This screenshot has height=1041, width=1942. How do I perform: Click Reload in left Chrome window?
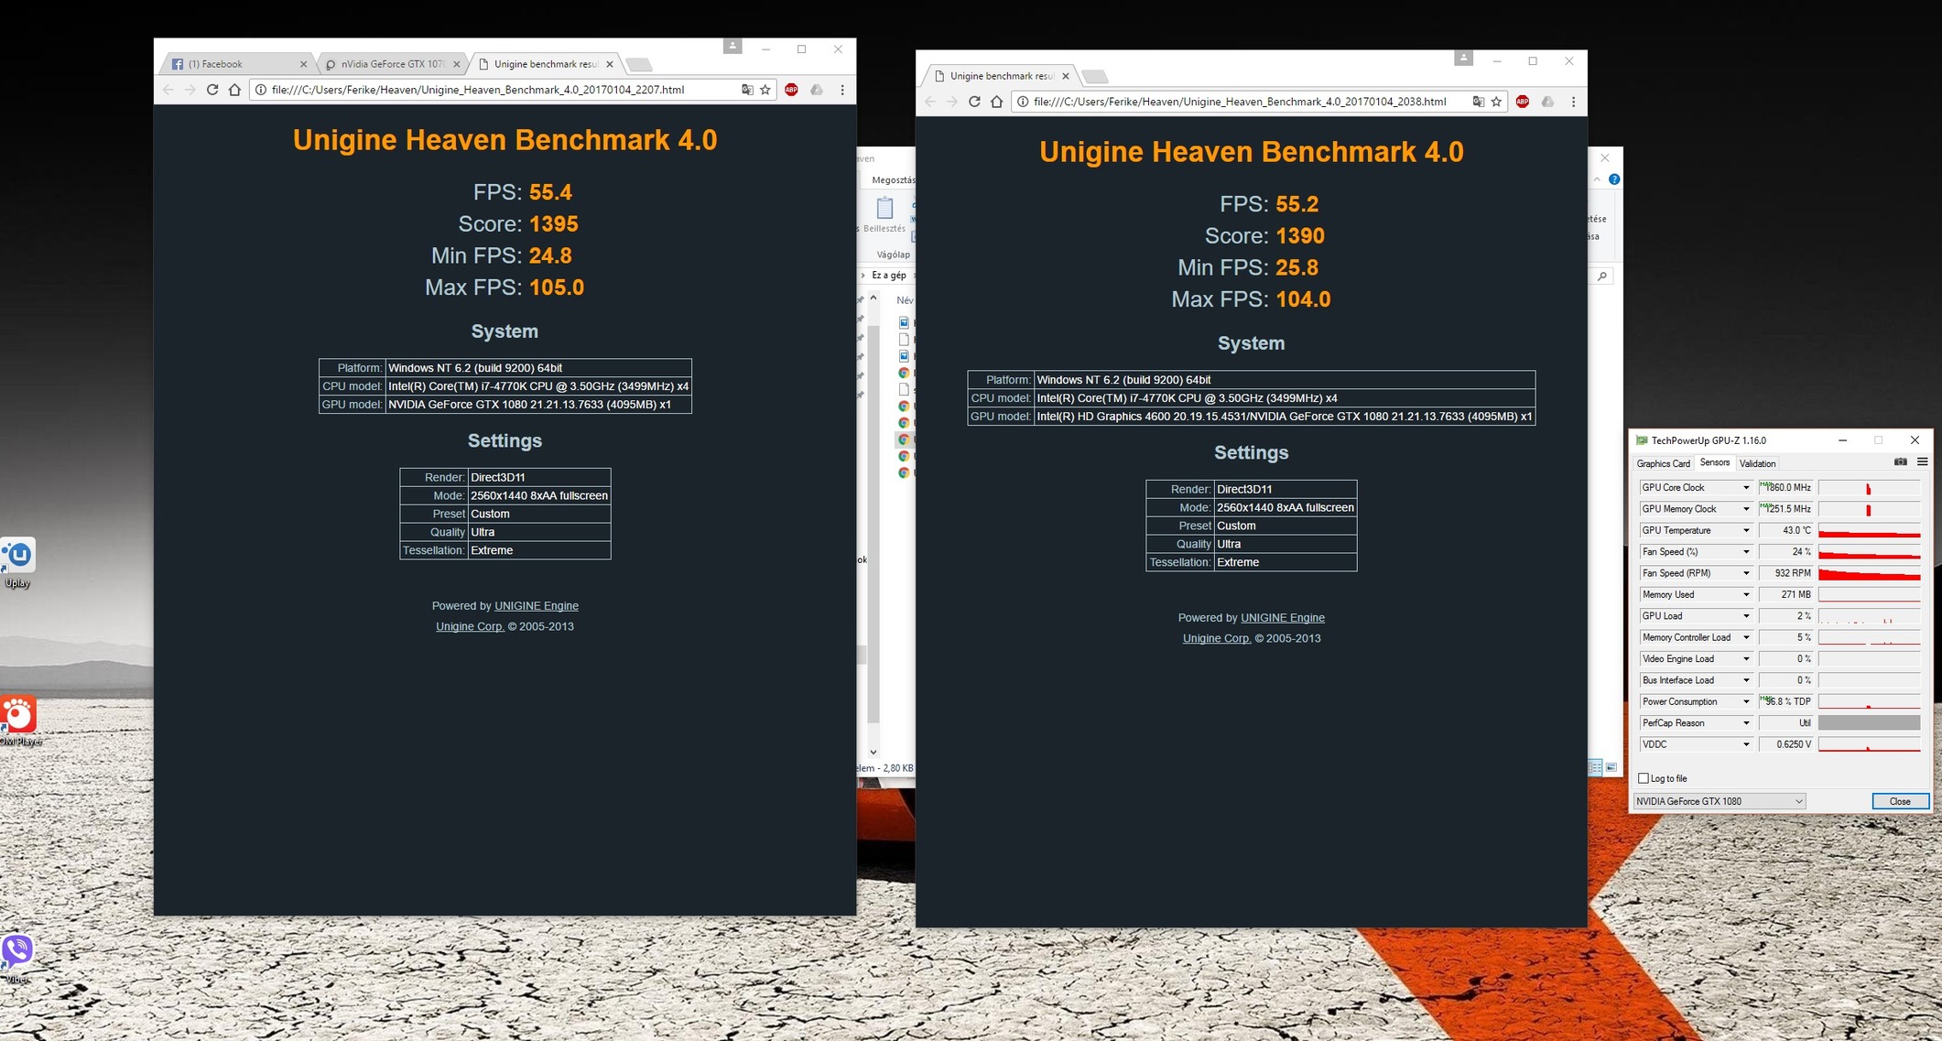(212, 90)
